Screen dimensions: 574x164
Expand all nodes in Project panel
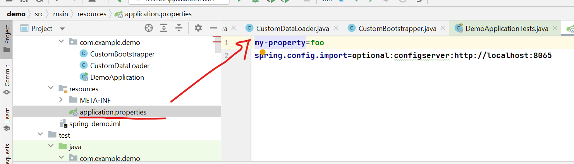tap(164, 28)
